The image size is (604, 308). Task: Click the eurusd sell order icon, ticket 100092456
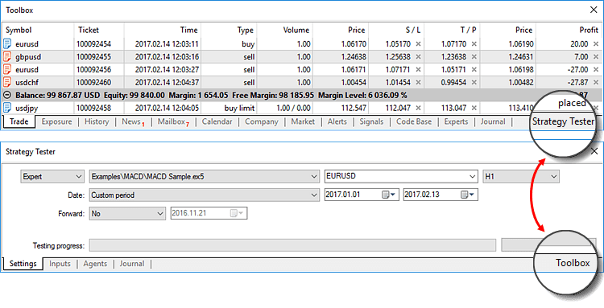tap(7, 70)
